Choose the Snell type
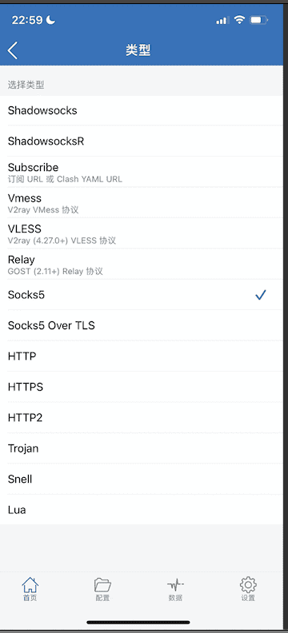 [x=142, y=479]
